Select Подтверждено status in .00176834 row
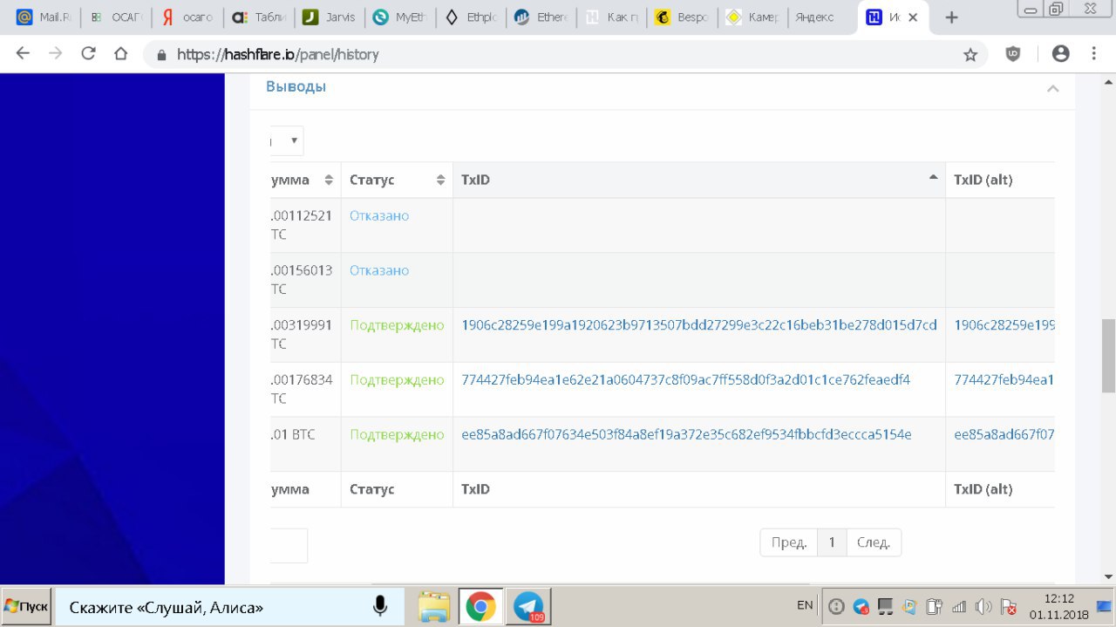 [398, 380]
